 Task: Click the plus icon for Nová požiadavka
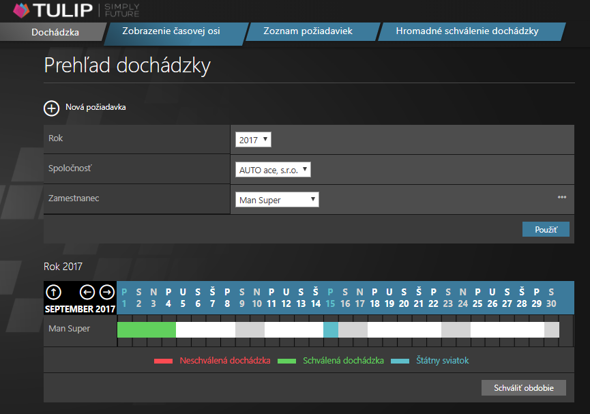pyautogui.click(x=52, y=108)
